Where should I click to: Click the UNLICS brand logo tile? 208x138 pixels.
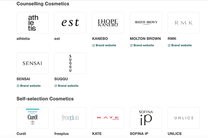(x=184, y=118)
